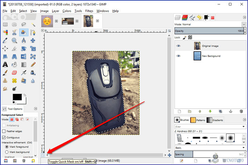Open layers dock configuration menu

coord(244,17)
